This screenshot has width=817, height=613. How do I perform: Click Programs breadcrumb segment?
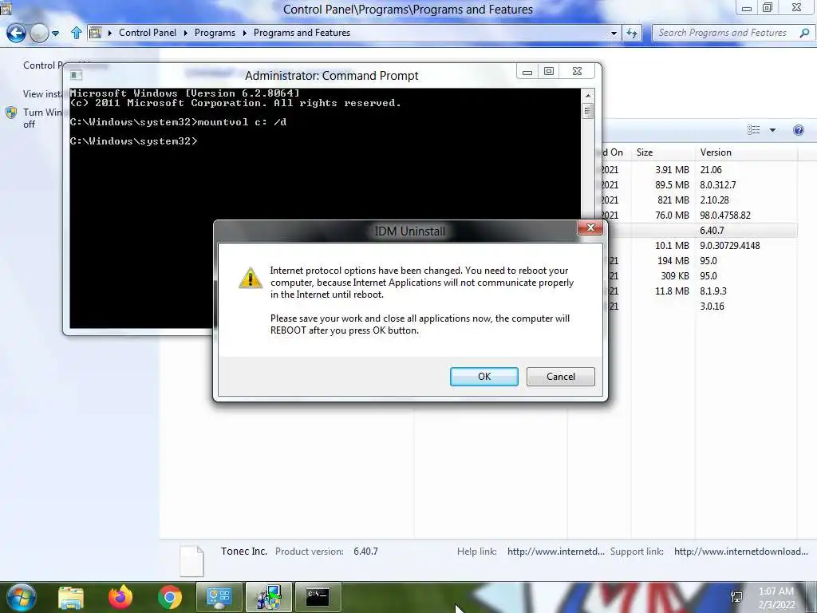coord(215,32)
